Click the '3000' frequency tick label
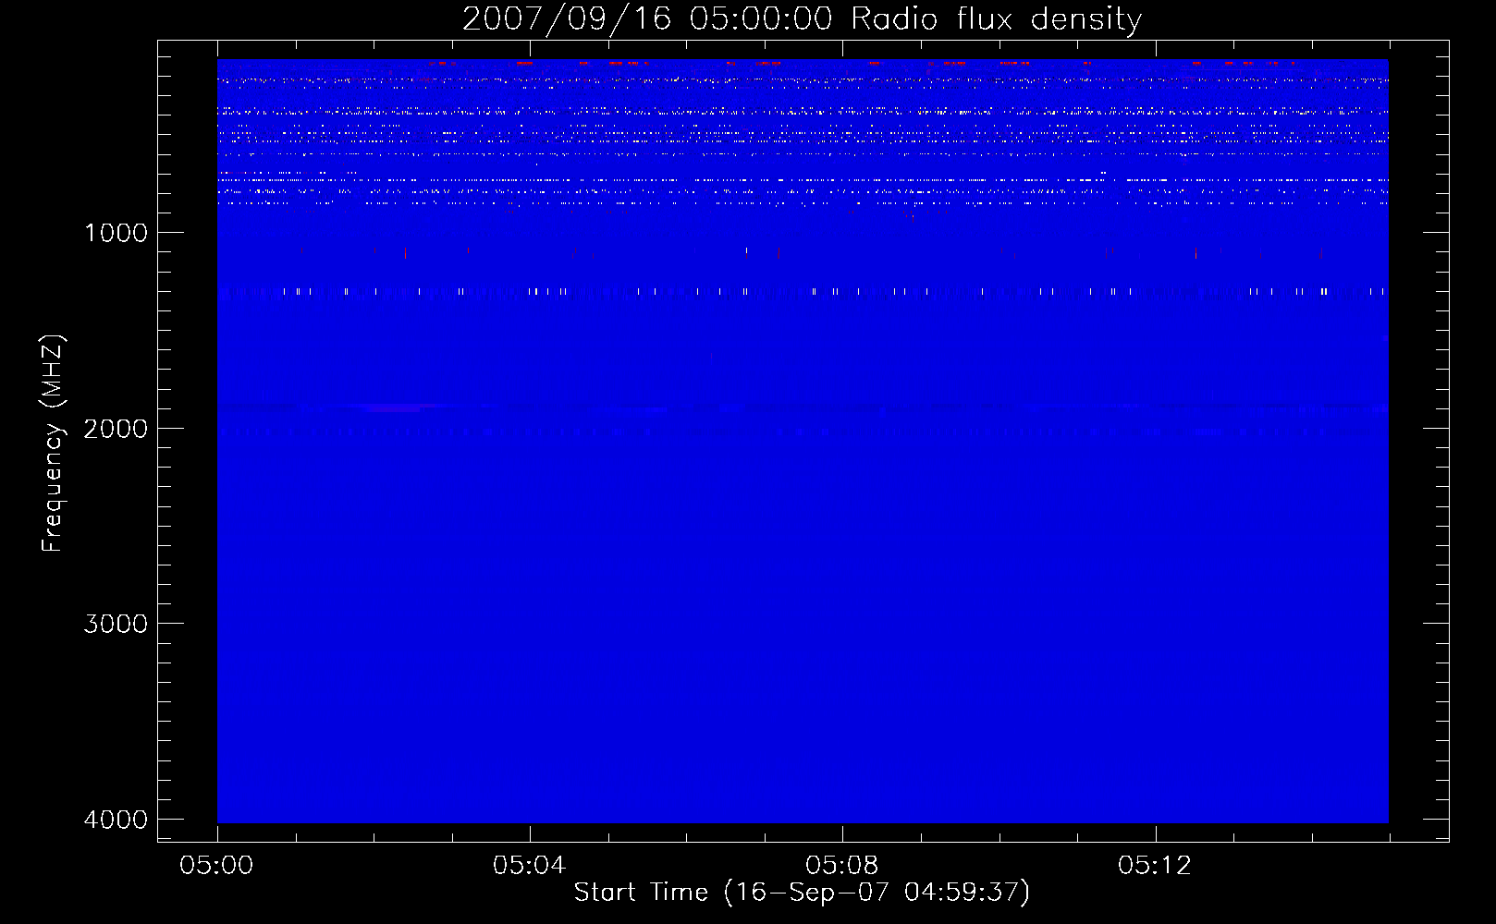 click(x=116, y=624)
